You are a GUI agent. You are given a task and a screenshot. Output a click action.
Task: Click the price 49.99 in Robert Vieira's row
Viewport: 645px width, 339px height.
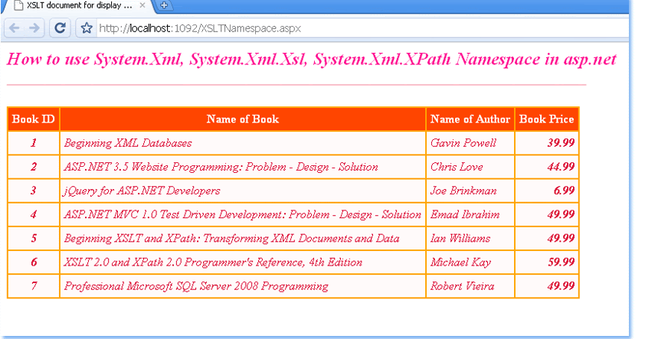[561, 286]
